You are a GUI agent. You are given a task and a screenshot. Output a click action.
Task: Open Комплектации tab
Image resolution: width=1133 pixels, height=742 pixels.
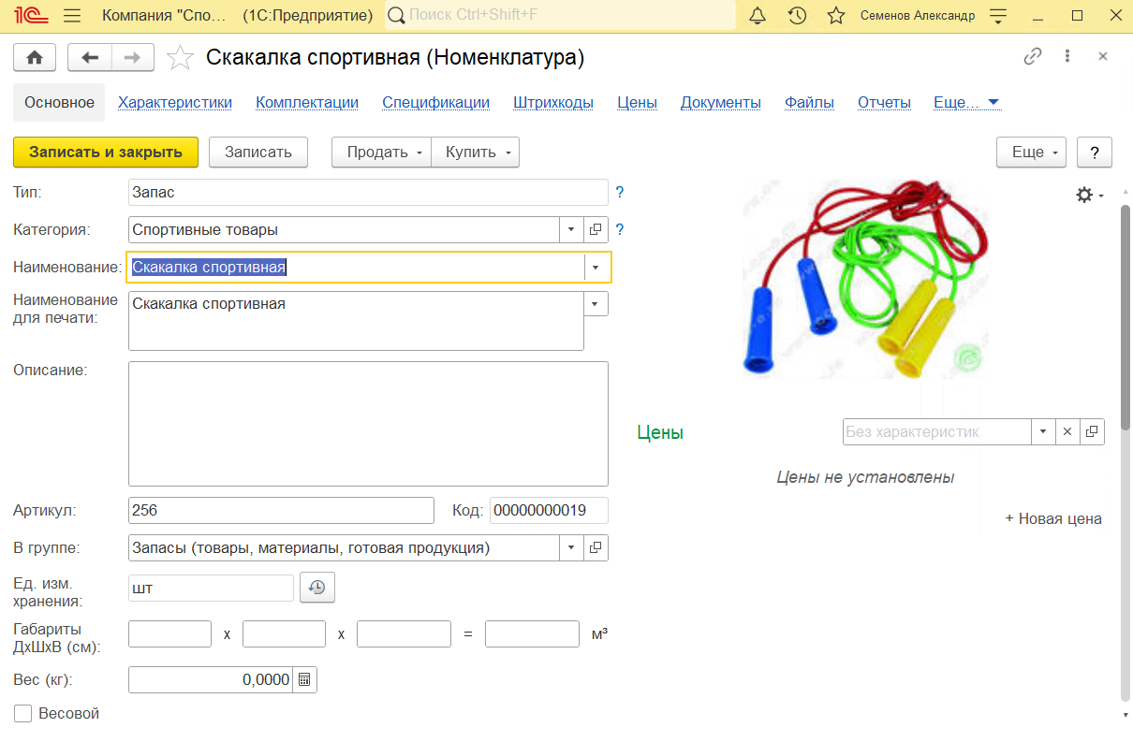pyautogui.click(x=307, y=103)
